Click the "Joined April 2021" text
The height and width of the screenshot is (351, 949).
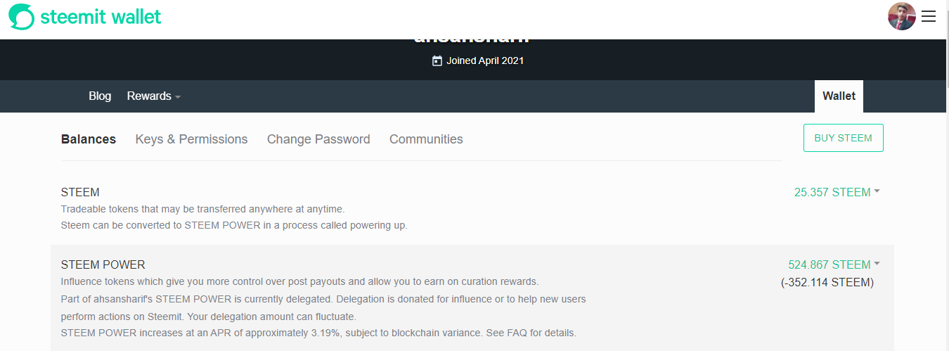tap(485, 60)
